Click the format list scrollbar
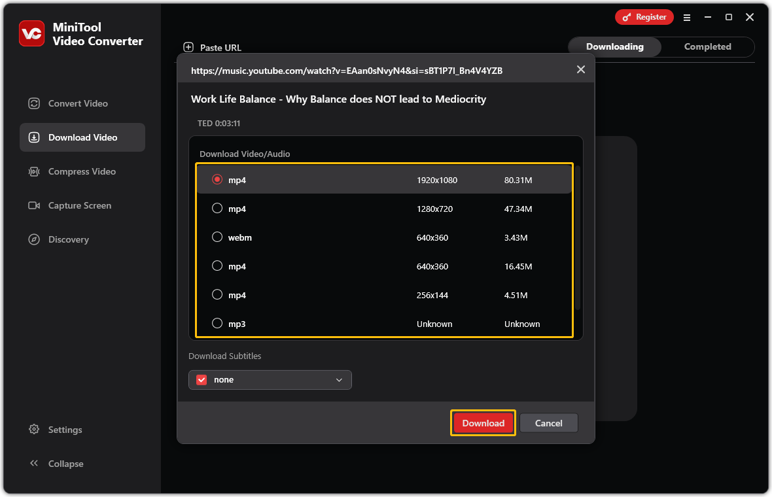The width and height of the screenshot is (772, 497). click(578, 238)
